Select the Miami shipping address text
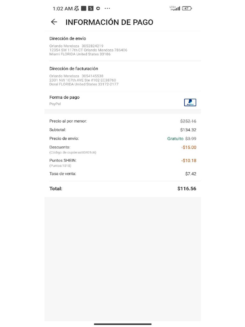The width and height of the screenshot is (245, 327). (80, 54)
